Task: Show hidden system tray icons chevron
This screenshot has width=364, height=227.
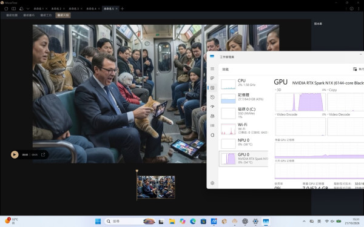Action: pos(304,222)
